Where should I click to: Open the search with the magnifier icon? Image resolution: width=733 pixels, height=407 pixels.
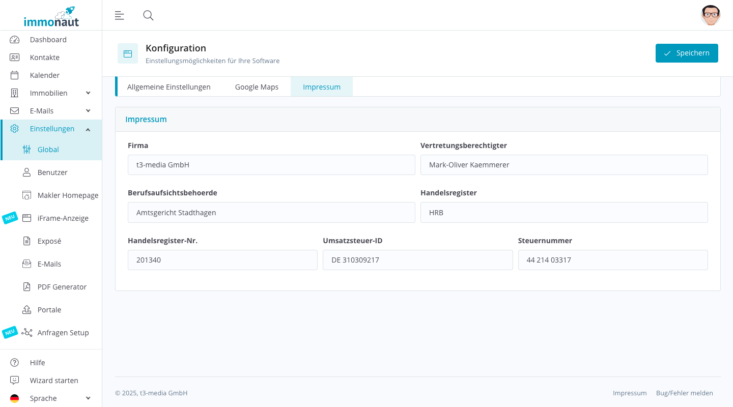click(x=148, y=15)
